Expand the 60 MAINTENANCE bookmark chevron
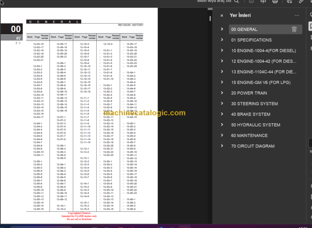The width and height of the screenshot is (312, 228). pos(222,135)
